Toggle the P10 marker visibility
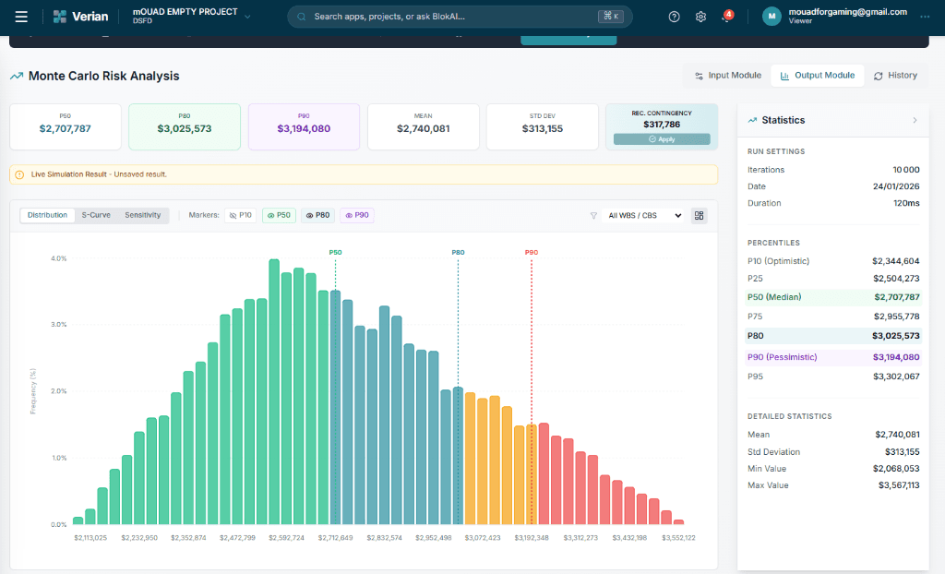Viewport: 945px width, 574px height. pos(240,215)
